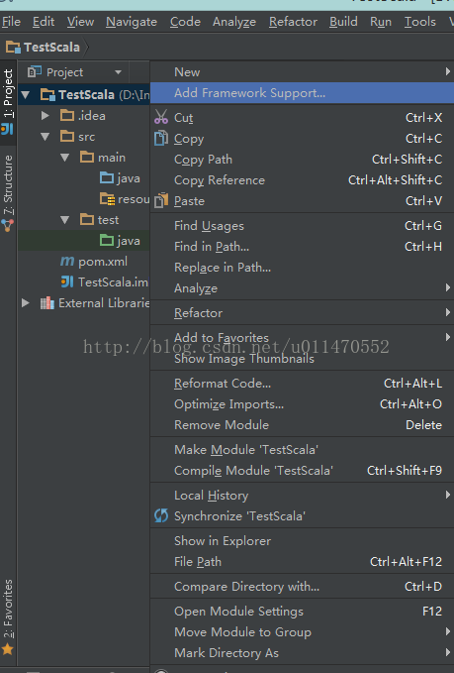This screenshot has height=673, width=454.
Task: Open the Local History submenu
Action: 302,495
